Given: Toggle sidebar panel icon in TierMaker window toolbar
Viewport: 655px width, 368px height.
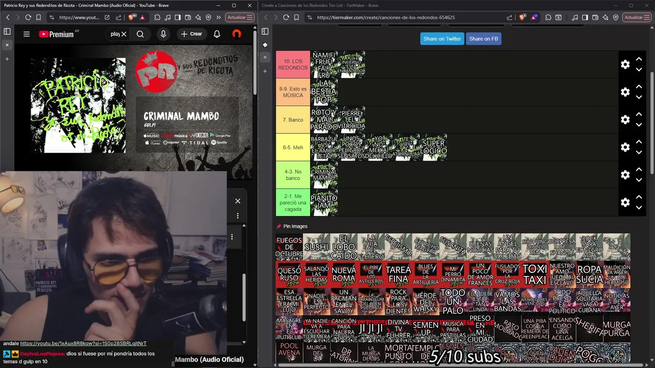Looking at the screenshot, I should click(585, 17).
